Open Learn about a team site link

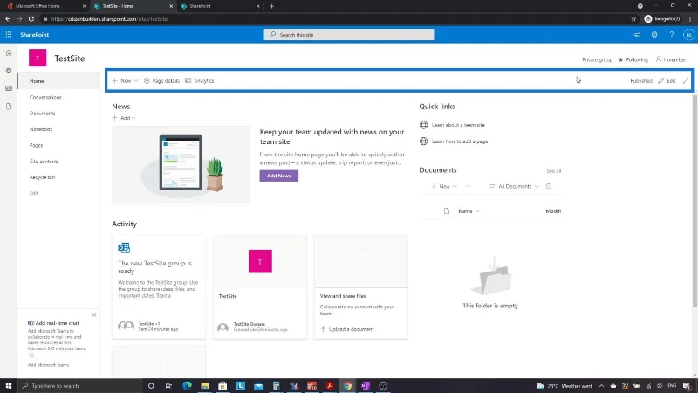pos(458,125)
